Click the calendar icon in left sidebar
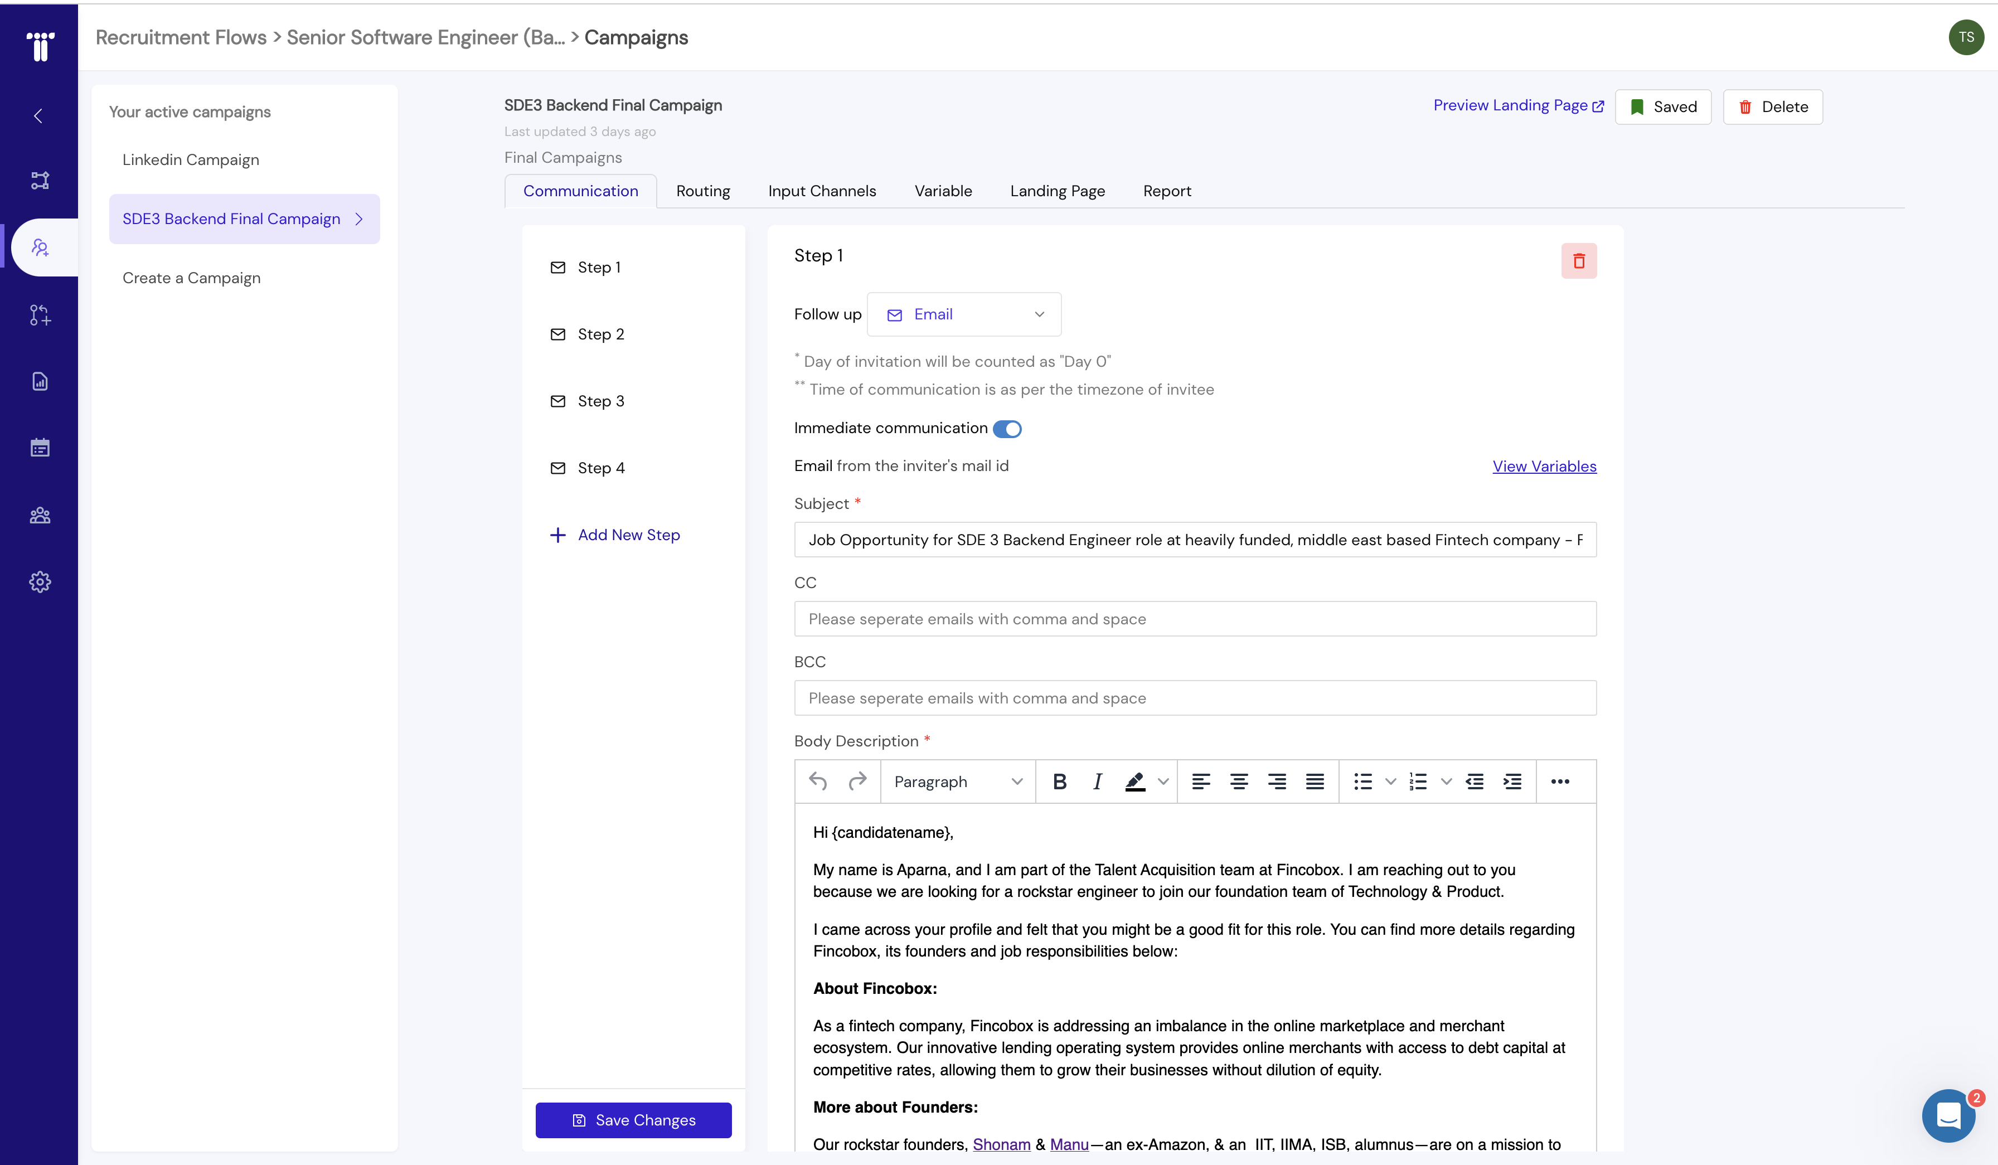 [40, 448]
